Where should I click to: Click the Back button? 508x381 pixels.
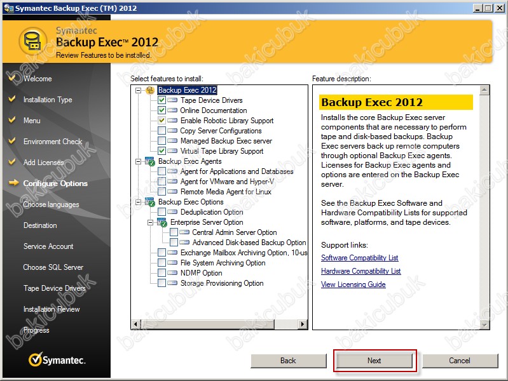pyautogui.click(x=289, y=361)
